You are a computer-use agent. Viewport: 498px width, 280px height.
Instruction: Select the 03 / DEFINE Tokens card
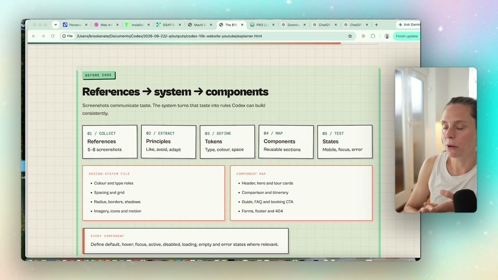227,142
